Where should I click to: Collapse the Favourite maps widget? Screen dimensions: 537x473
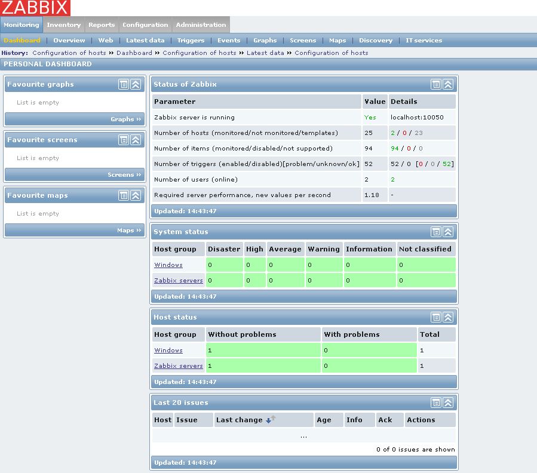click(x=136, y=195)
